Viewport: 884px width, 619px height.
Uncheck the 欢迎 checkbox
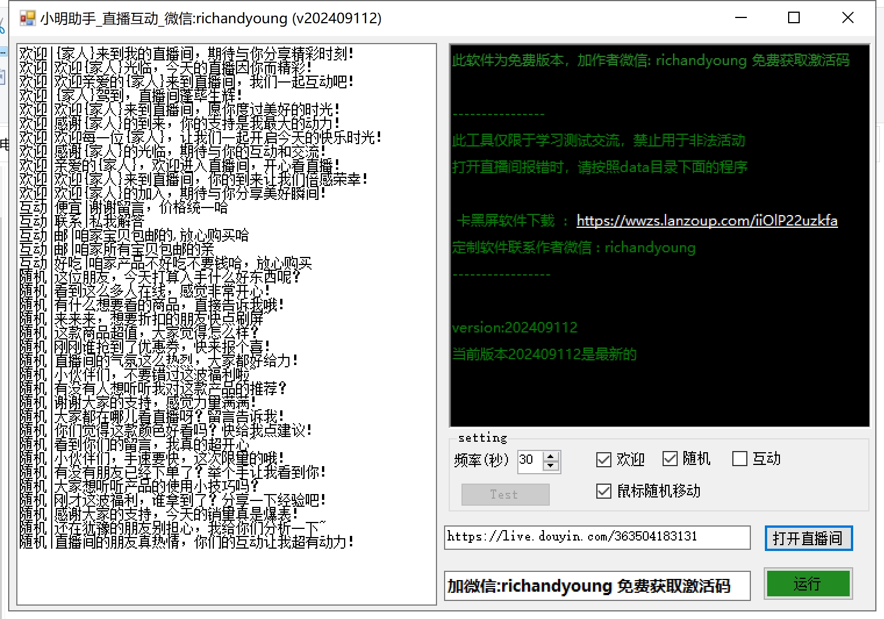coord(604,460)
